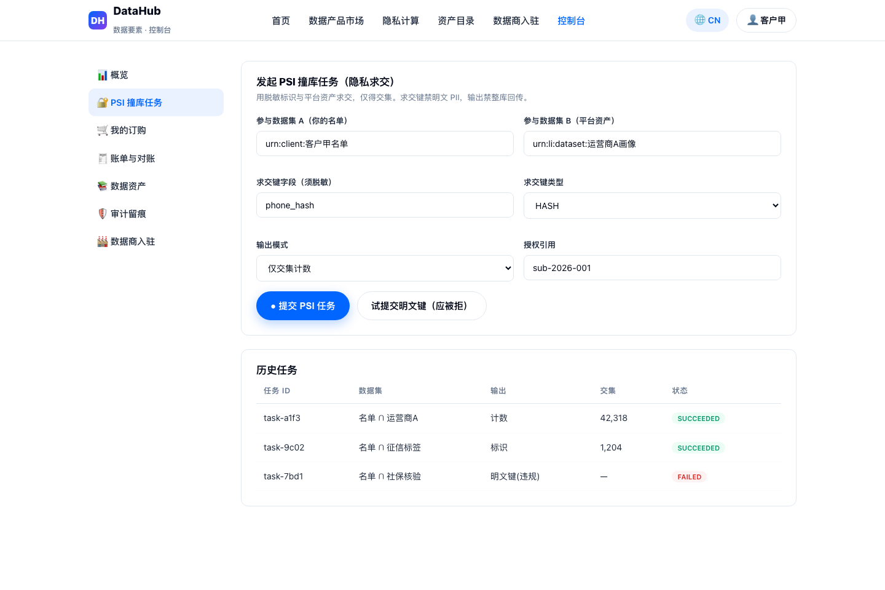Submit with the 提交 PSI 任务 button
Screen dimensions: 885x590
[303, 305]
